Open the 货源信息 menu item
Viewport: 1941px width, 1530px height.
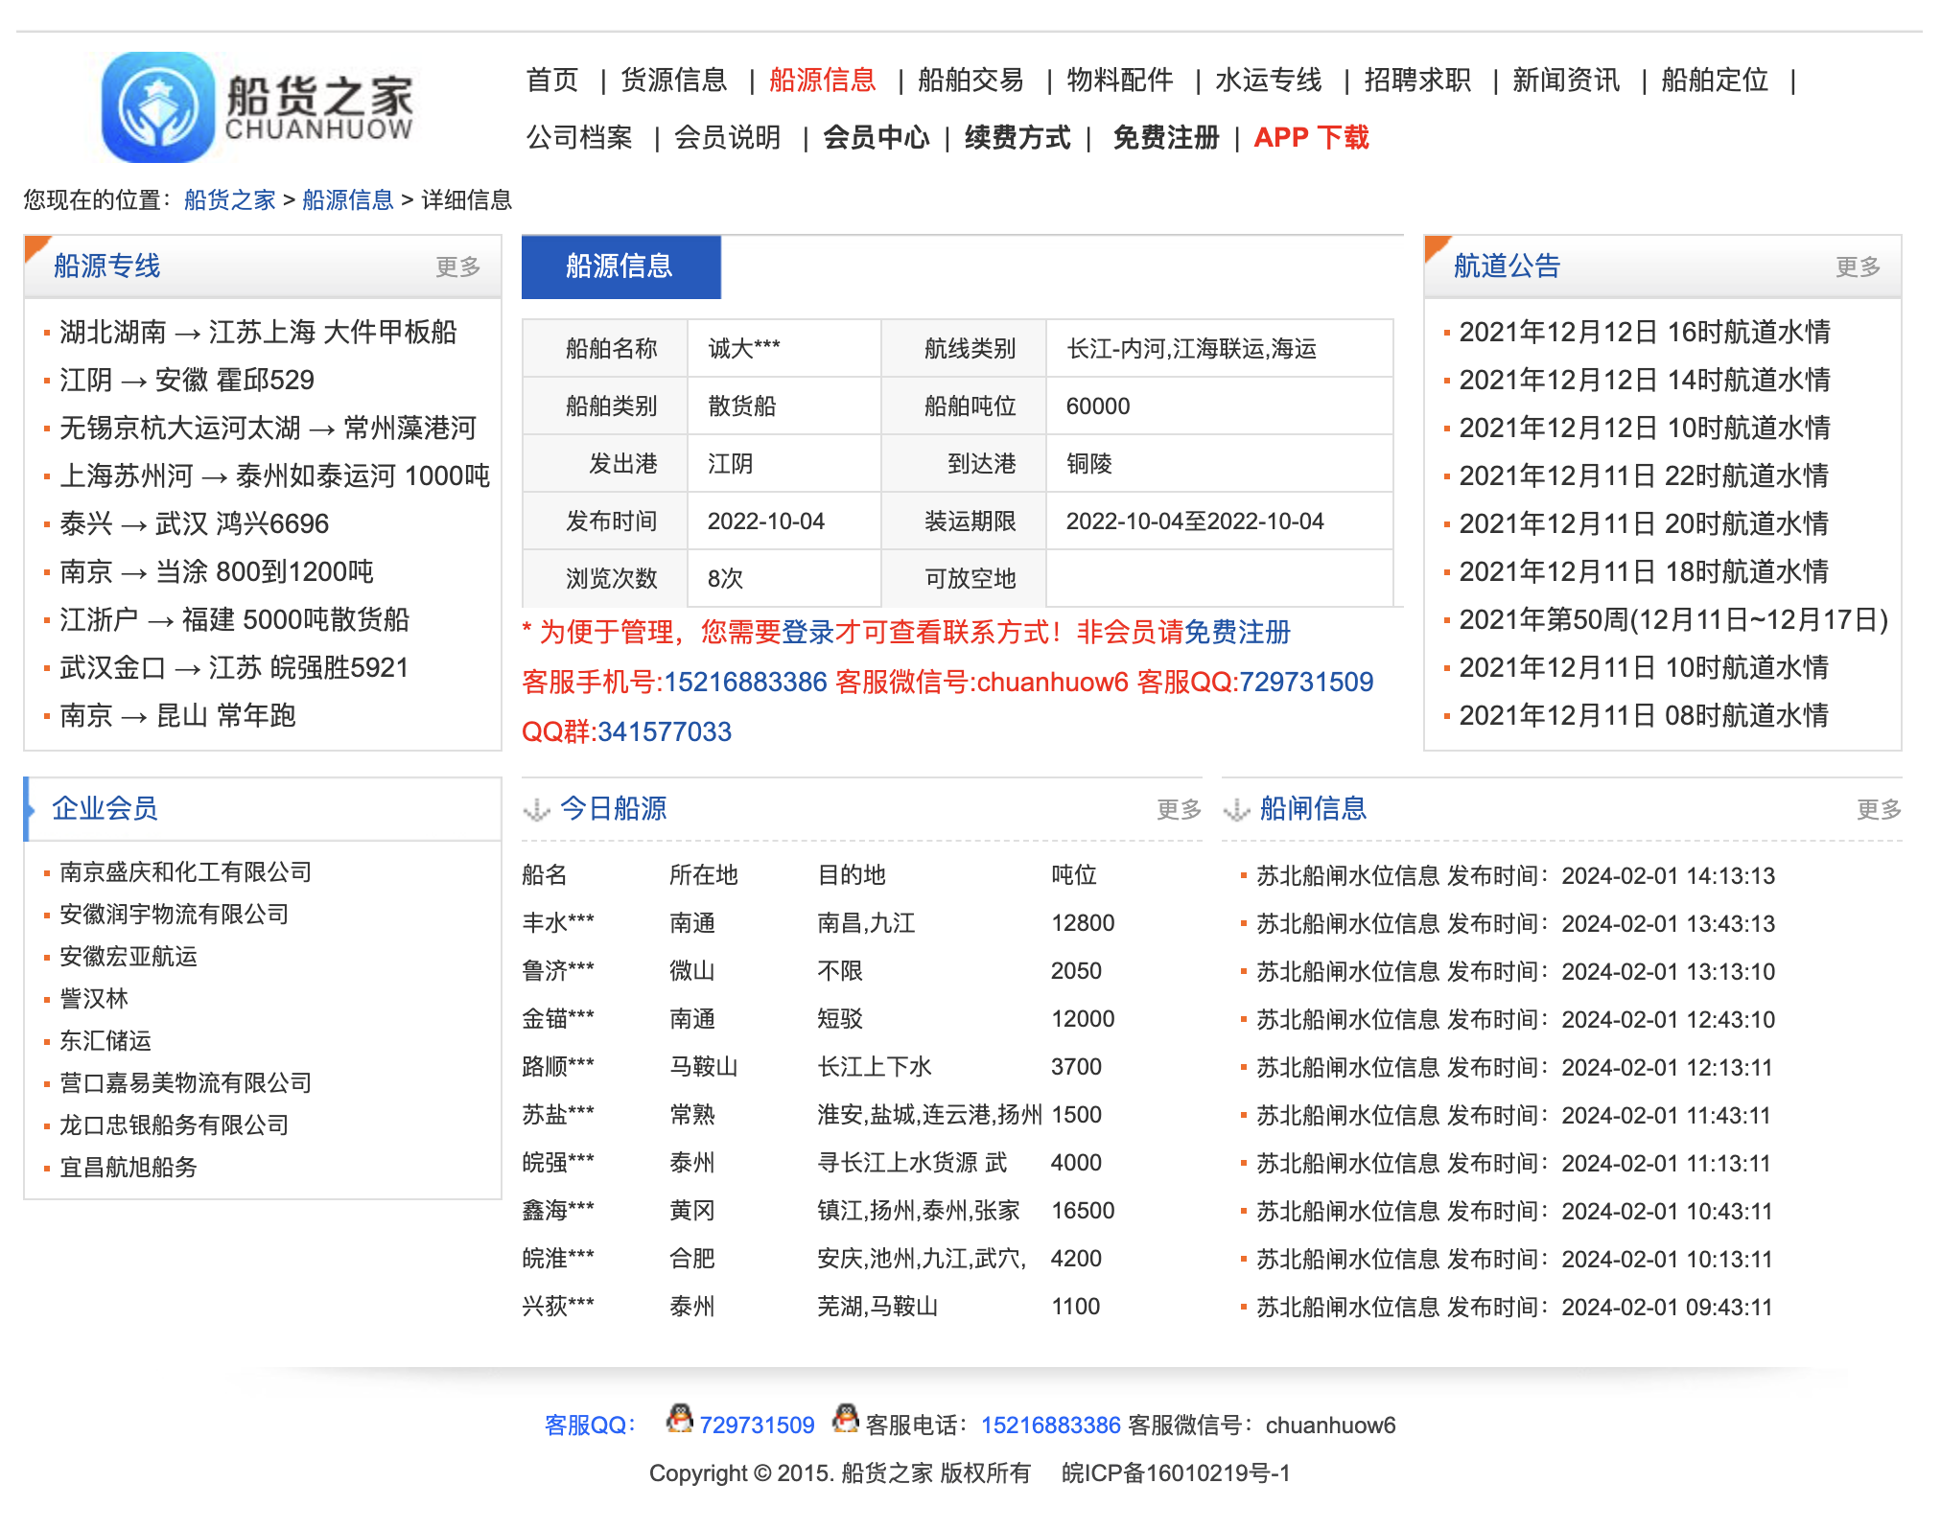674,80
